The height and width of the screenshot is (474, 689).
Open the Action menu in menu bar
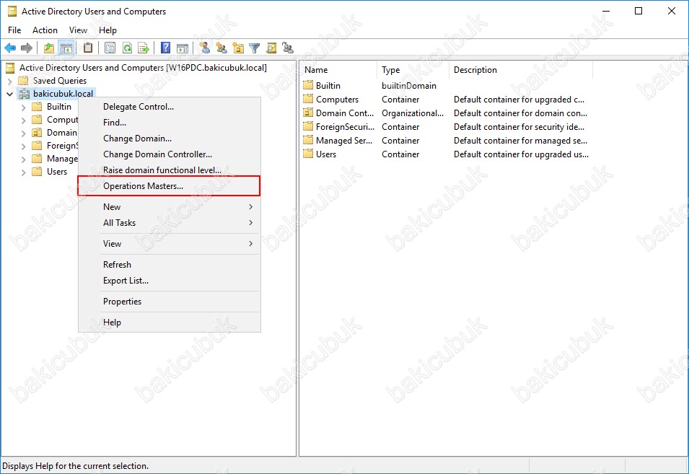pyautogui.click(x=45, y=30)
